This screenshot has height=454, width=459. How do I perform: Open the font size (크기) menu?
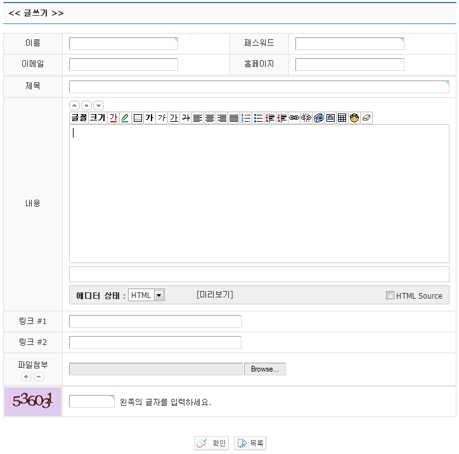(x=97, y=118)
